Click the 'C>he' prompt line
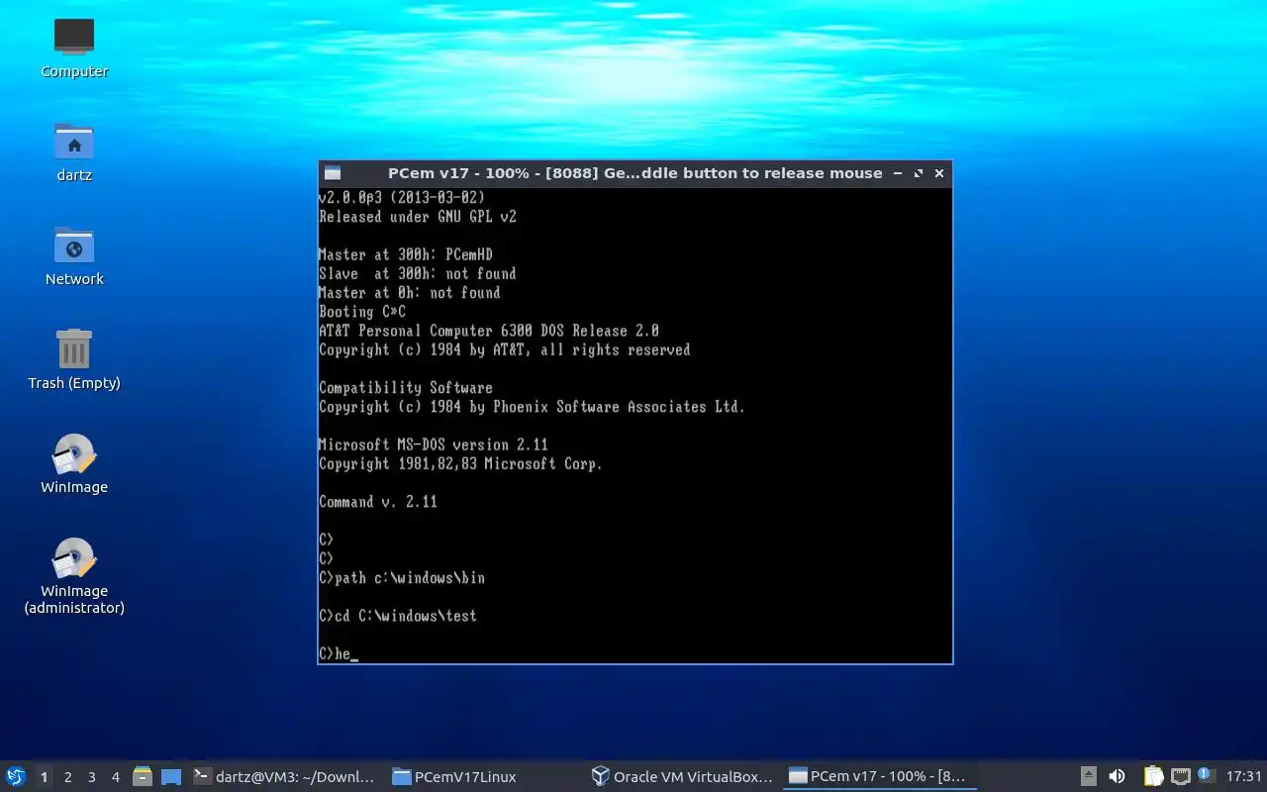 pos(338,653)
